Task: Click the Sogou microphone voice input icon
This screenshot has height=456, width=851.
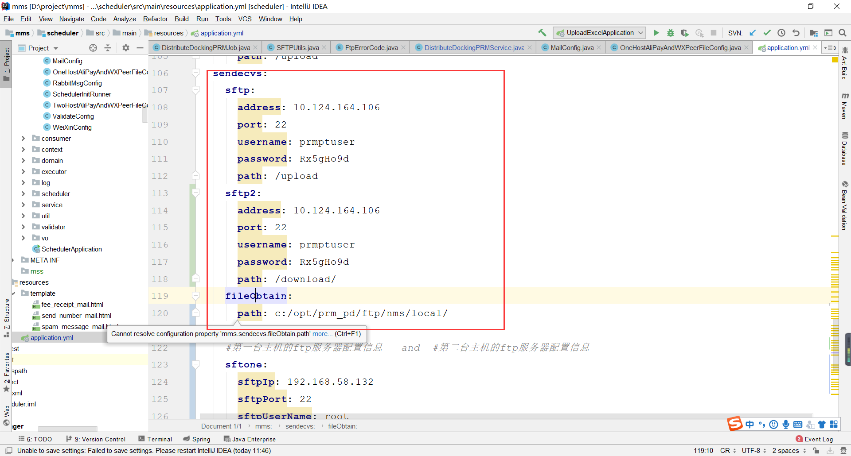Action: coord(786,425)
